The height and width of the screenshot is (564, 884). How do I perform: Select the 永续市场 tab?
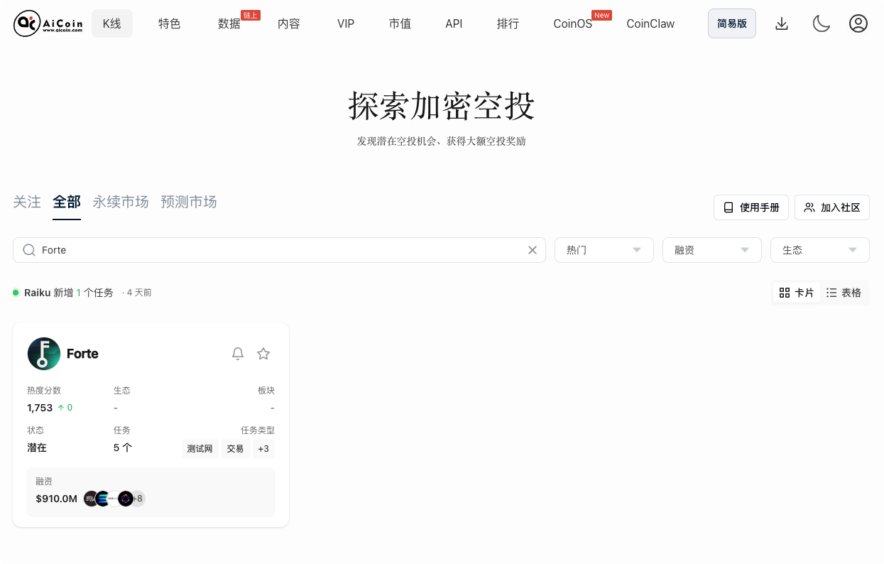tap(121, 202)
